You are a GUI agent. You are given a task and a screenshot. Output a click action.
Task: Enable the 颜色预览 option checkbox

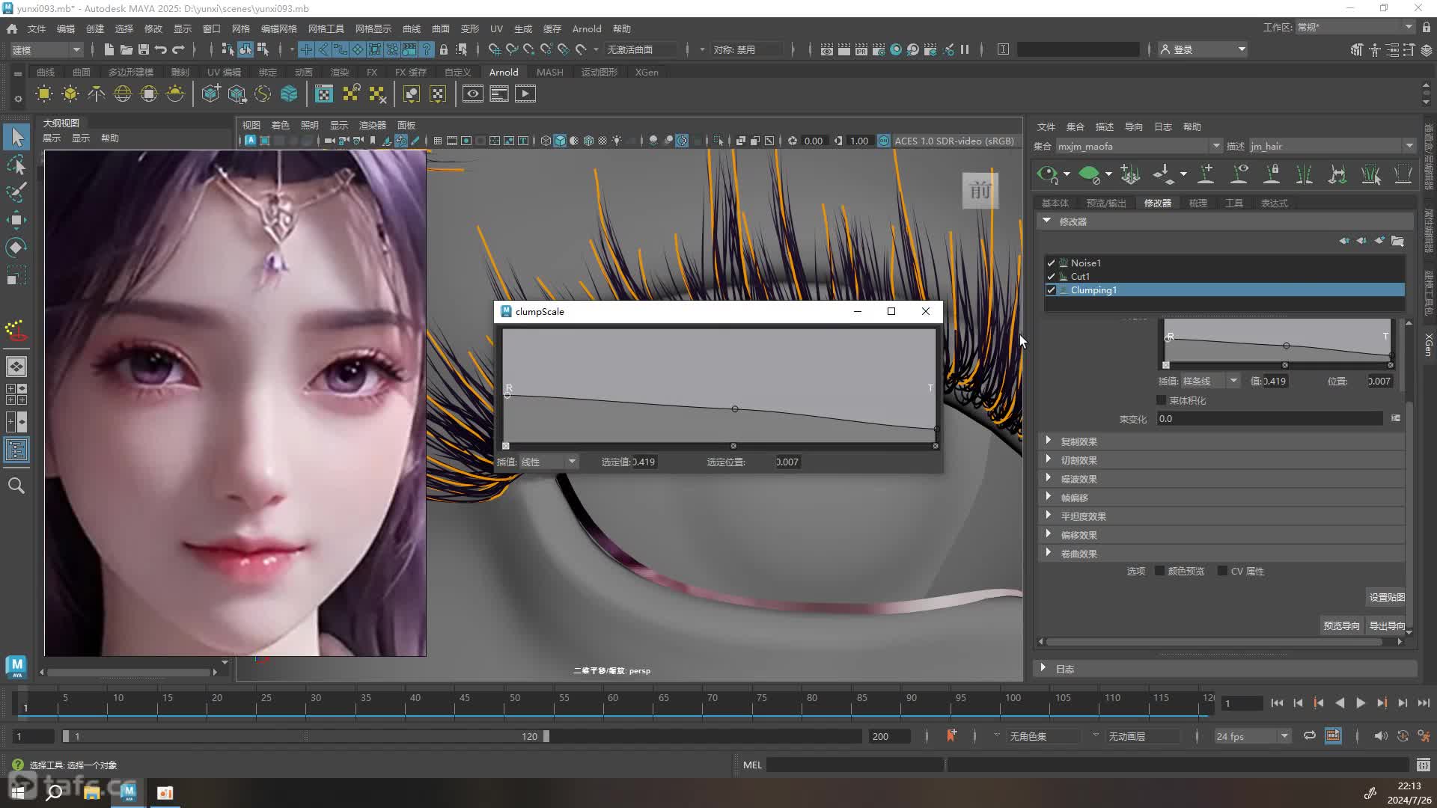(x=1160, y=571)
